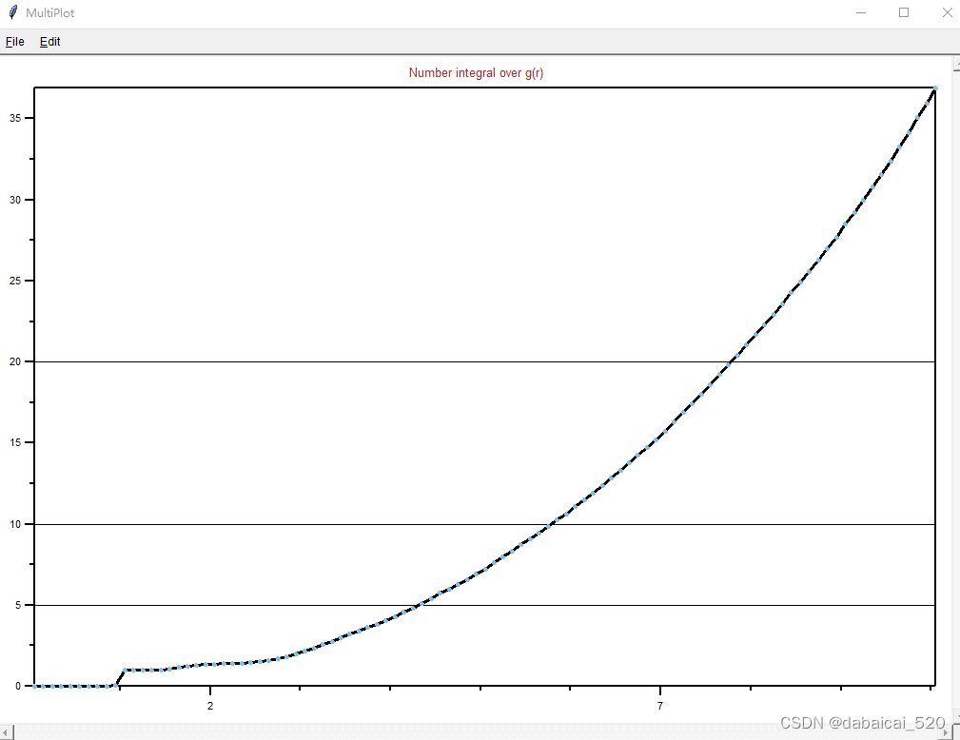Click the y-axis label 10

click(15, 524)
